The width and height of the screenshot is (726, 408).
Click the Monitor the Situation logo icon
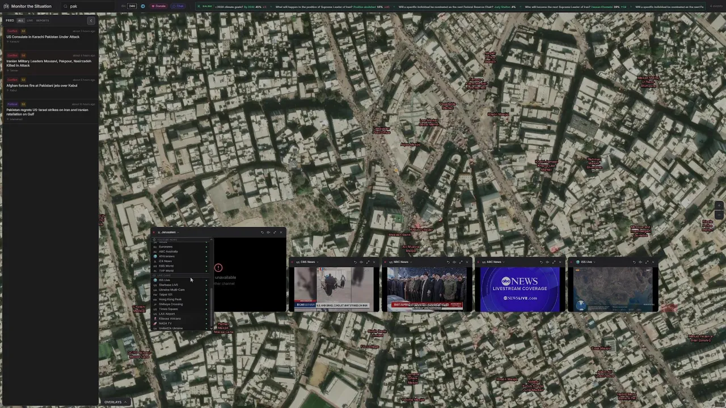pos(6,6)
